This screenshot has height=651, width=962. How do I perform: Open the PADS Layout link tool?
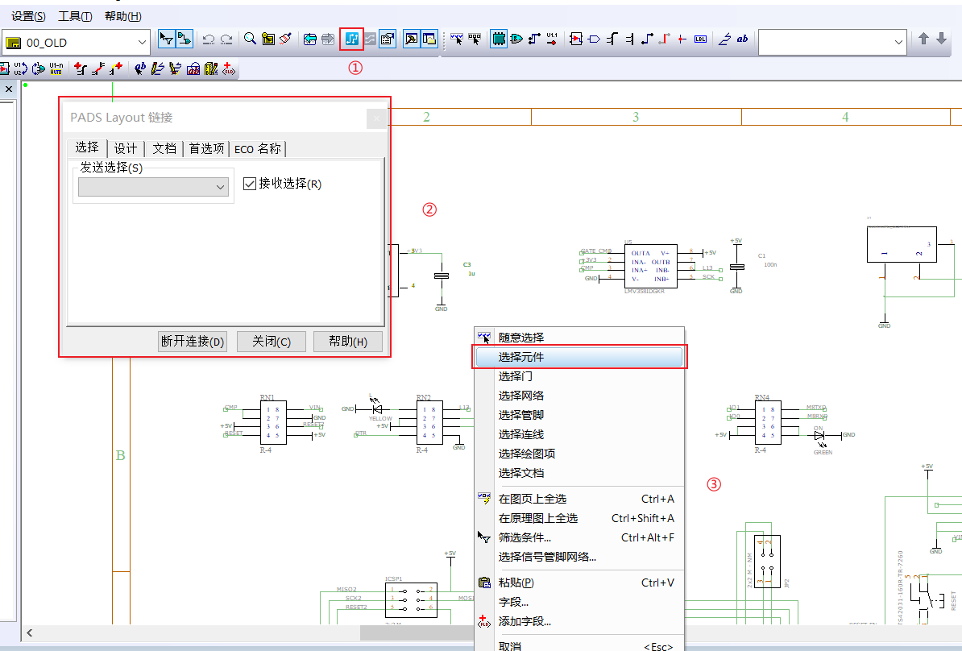click(x=351, y=39)
